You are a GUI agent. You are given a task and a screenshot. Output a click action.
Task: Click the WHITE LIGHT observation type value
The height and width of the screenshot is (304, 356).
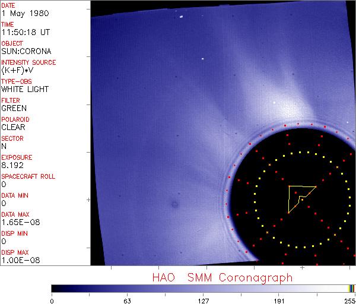24,90
